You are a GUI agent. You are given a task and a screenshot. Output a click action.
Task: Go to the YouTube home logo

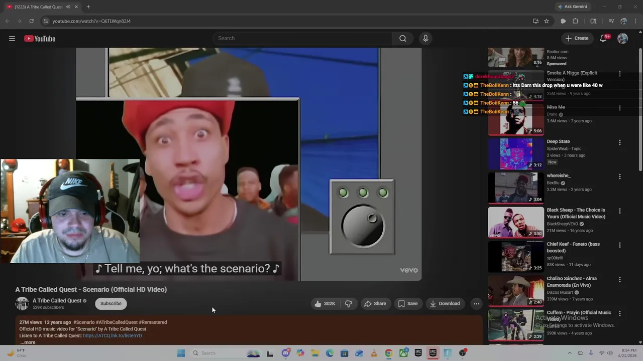pyautogui.click(x=40, y=39)
